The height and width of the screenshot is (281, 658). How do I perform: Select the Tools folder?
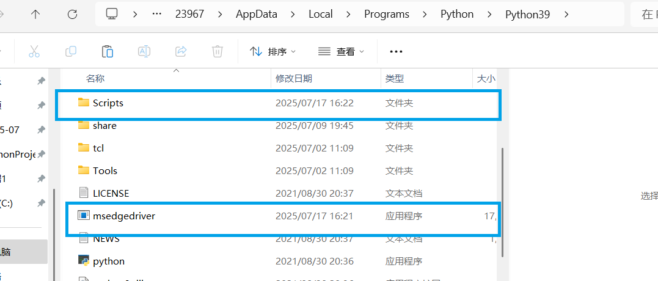tap(279, 170)
